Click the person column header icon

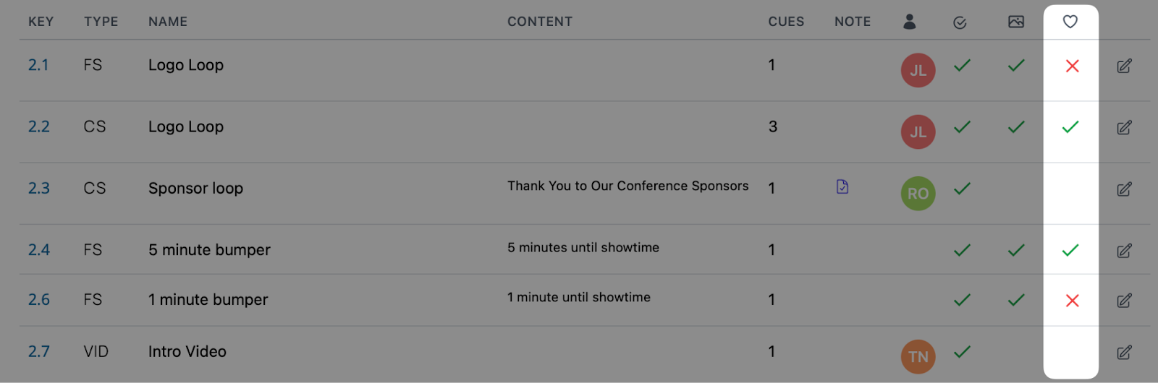point(910,22)
